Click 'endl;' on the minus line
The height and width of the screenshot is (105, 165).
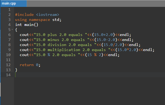click(x=128, y=40)
